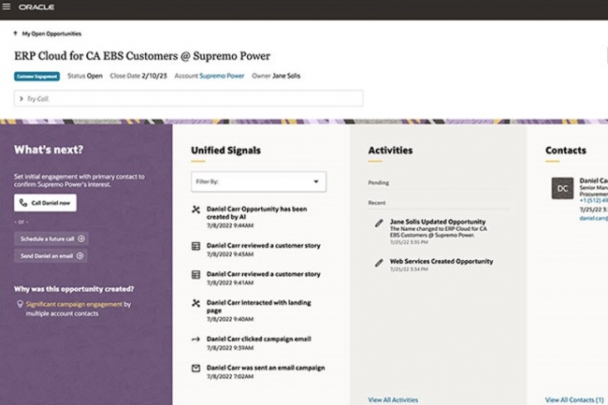Go back via My Open Opportunities arrow
Image resolution: width=608 pixels, height=405 pixels.
pos(16,34)
